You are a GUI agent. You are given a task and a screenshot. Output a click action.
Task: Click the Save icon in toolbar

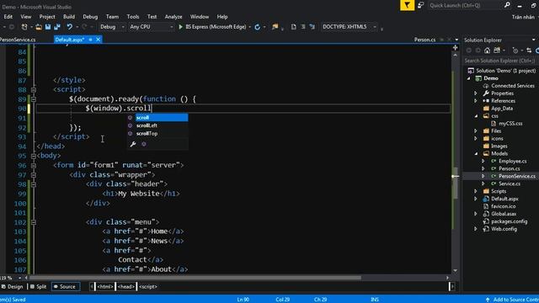[x=48, y=27]
